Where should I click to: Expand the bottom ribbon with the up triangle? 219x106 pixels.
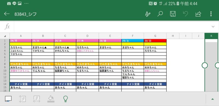tap(212, 99)
